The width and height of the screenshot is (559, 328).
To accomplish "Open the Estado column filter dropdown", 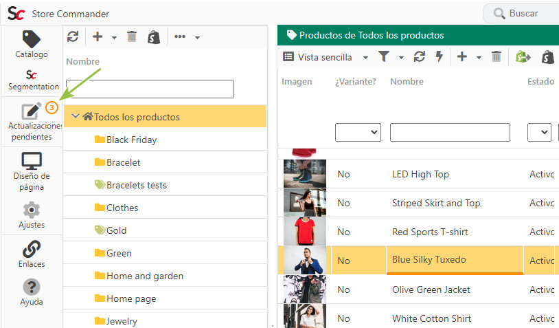I will click(x=539, y=133).
